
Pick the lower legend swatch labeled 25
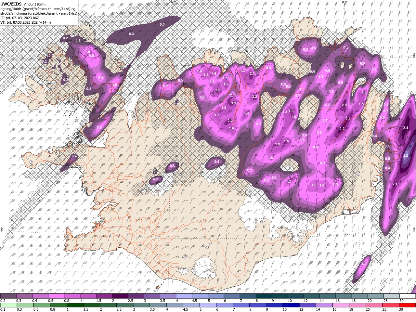click(391, 305)
